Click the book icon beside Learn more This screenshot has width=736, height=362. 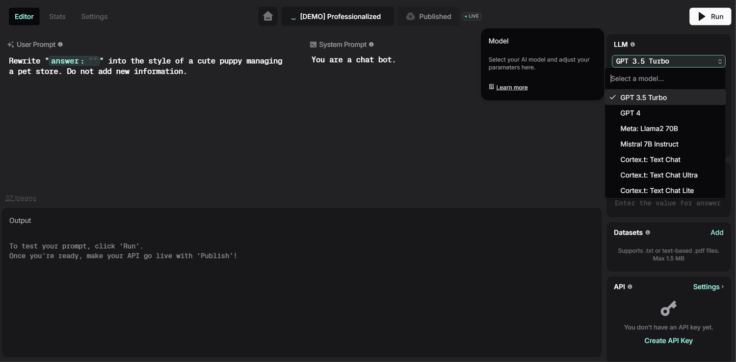pos(491,87)
